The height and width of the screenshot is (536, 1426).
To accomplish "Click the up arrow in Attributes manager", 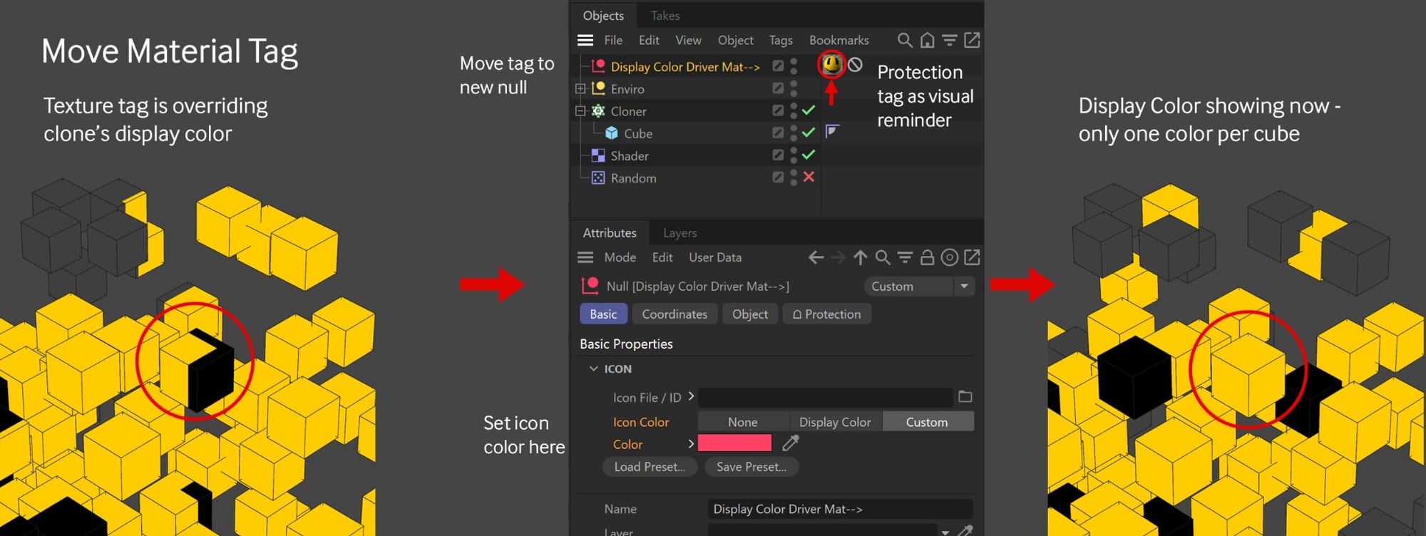I will click(861, 257).
